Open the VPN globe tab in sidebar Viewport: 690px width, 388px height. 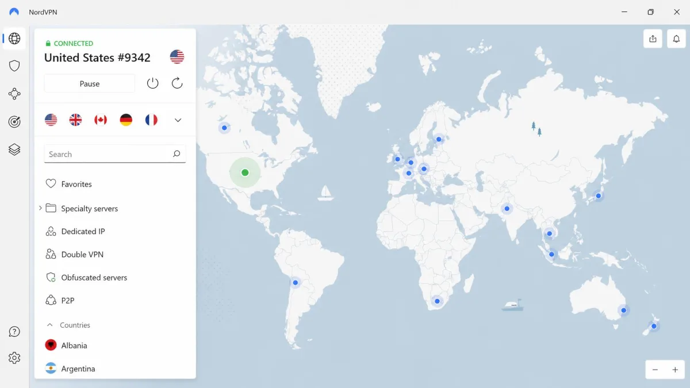(14, 39)
